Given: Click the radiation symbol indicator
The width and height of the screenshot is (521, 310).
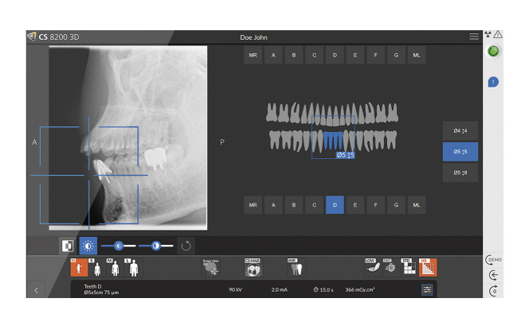Looking at the screenshot, I should tap(488, 34).
